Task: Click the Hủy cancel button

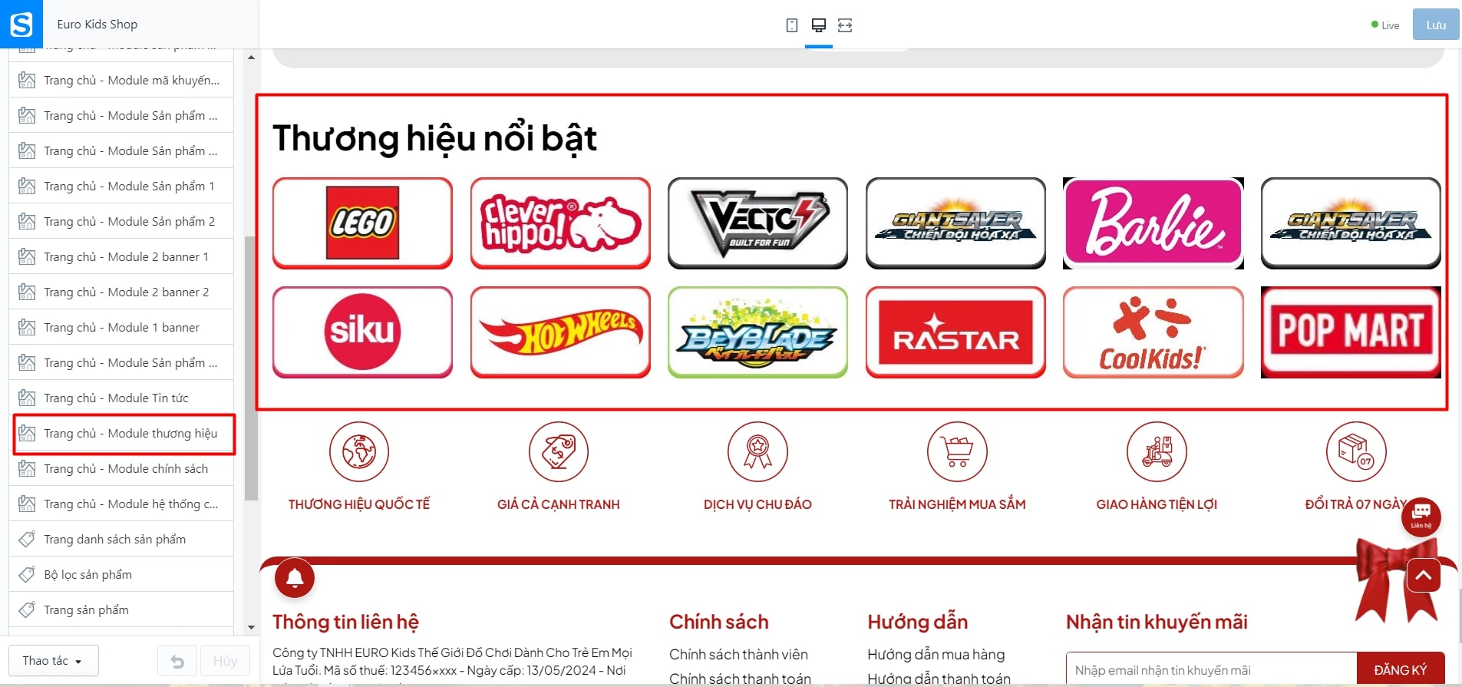Action: coord(225,661)
